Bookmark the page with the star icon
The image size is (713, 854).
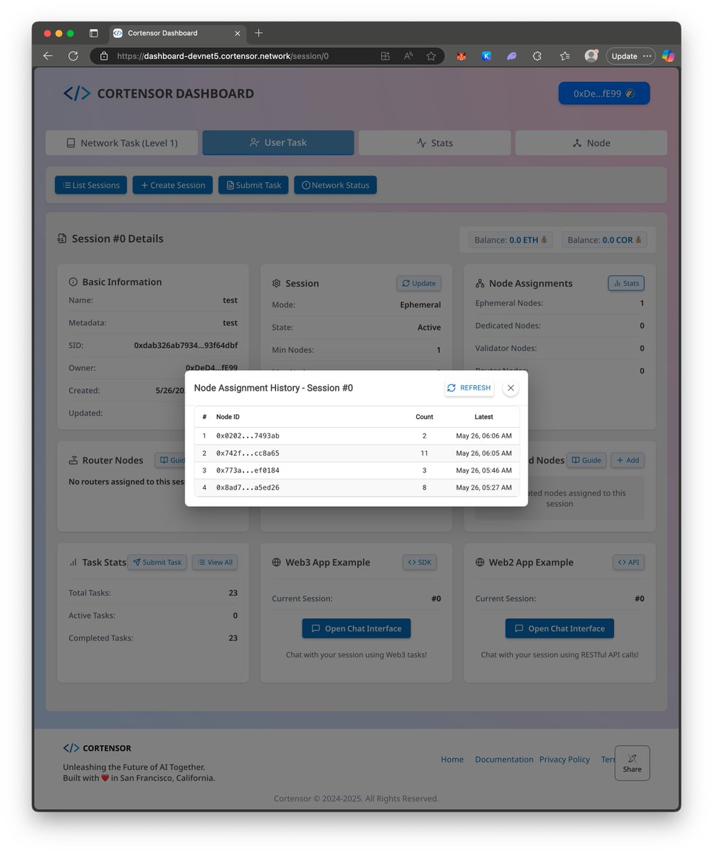431,56
